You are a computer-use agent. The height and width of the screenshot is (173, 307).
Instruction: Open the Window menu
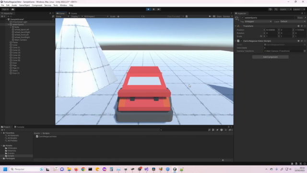click(x=63, y=5)
